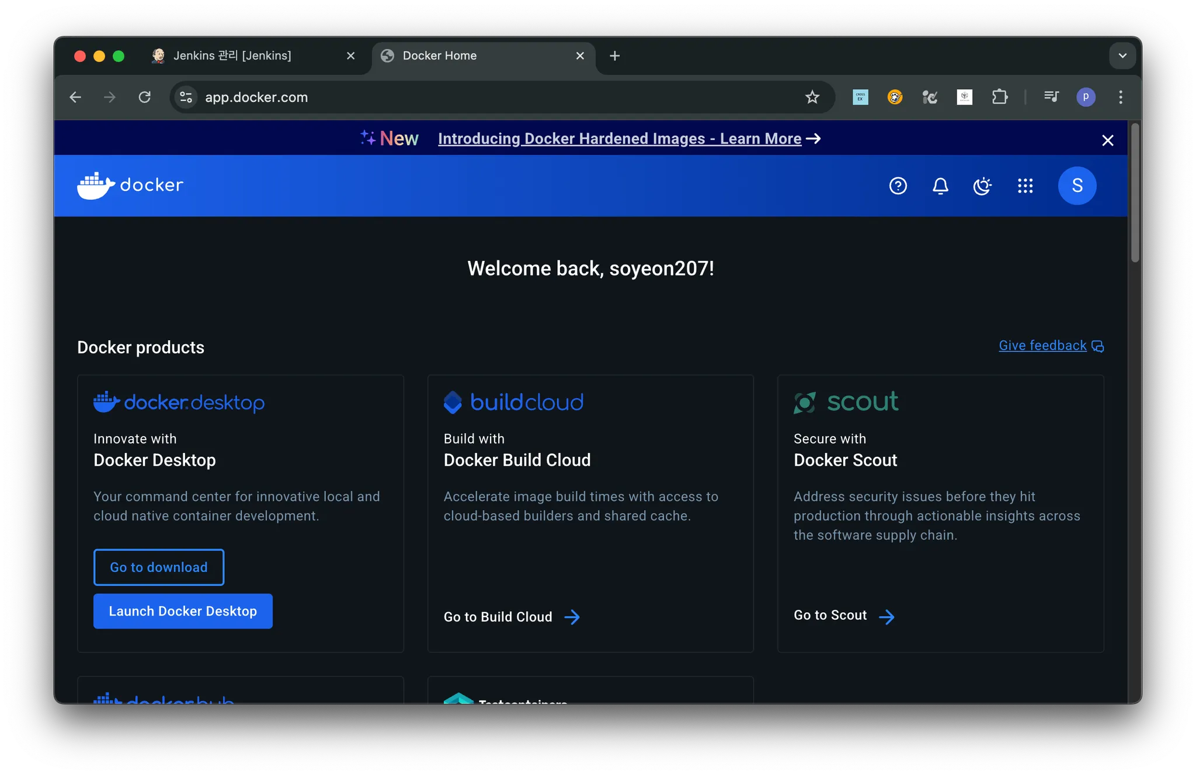The height and width of the screenshot is (775, 1196).
Task: Expand the tab search chevron dropdown
Action: point(1122,56)
